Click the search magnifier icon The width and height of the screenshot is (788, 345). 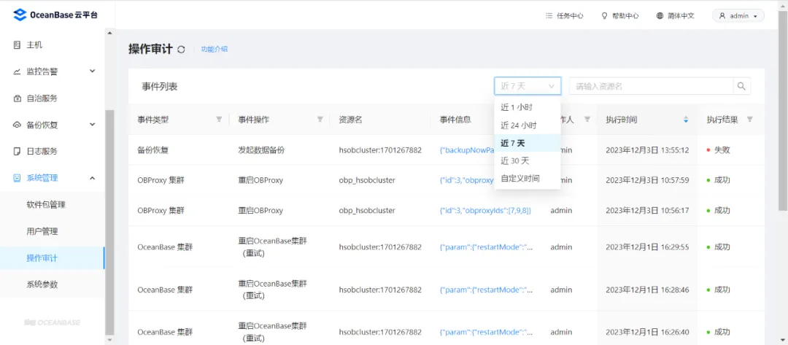[x=741, y=86]
